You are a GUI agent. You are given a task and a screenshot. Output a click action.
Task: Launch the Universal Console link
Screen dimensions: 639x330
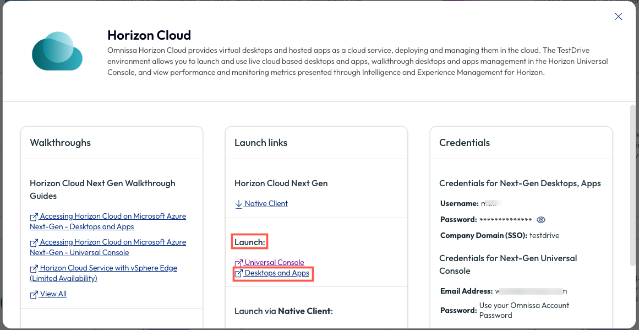(x=274, y=263)
